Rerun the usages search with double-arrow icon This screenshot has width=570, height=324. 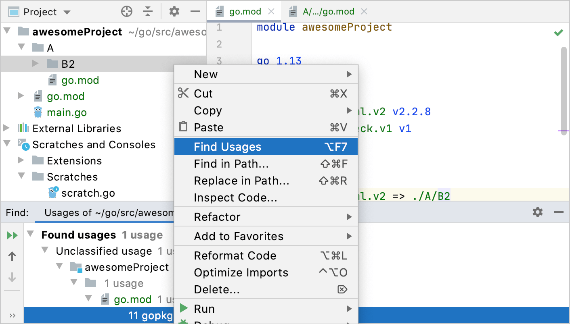tap(12, 235)
